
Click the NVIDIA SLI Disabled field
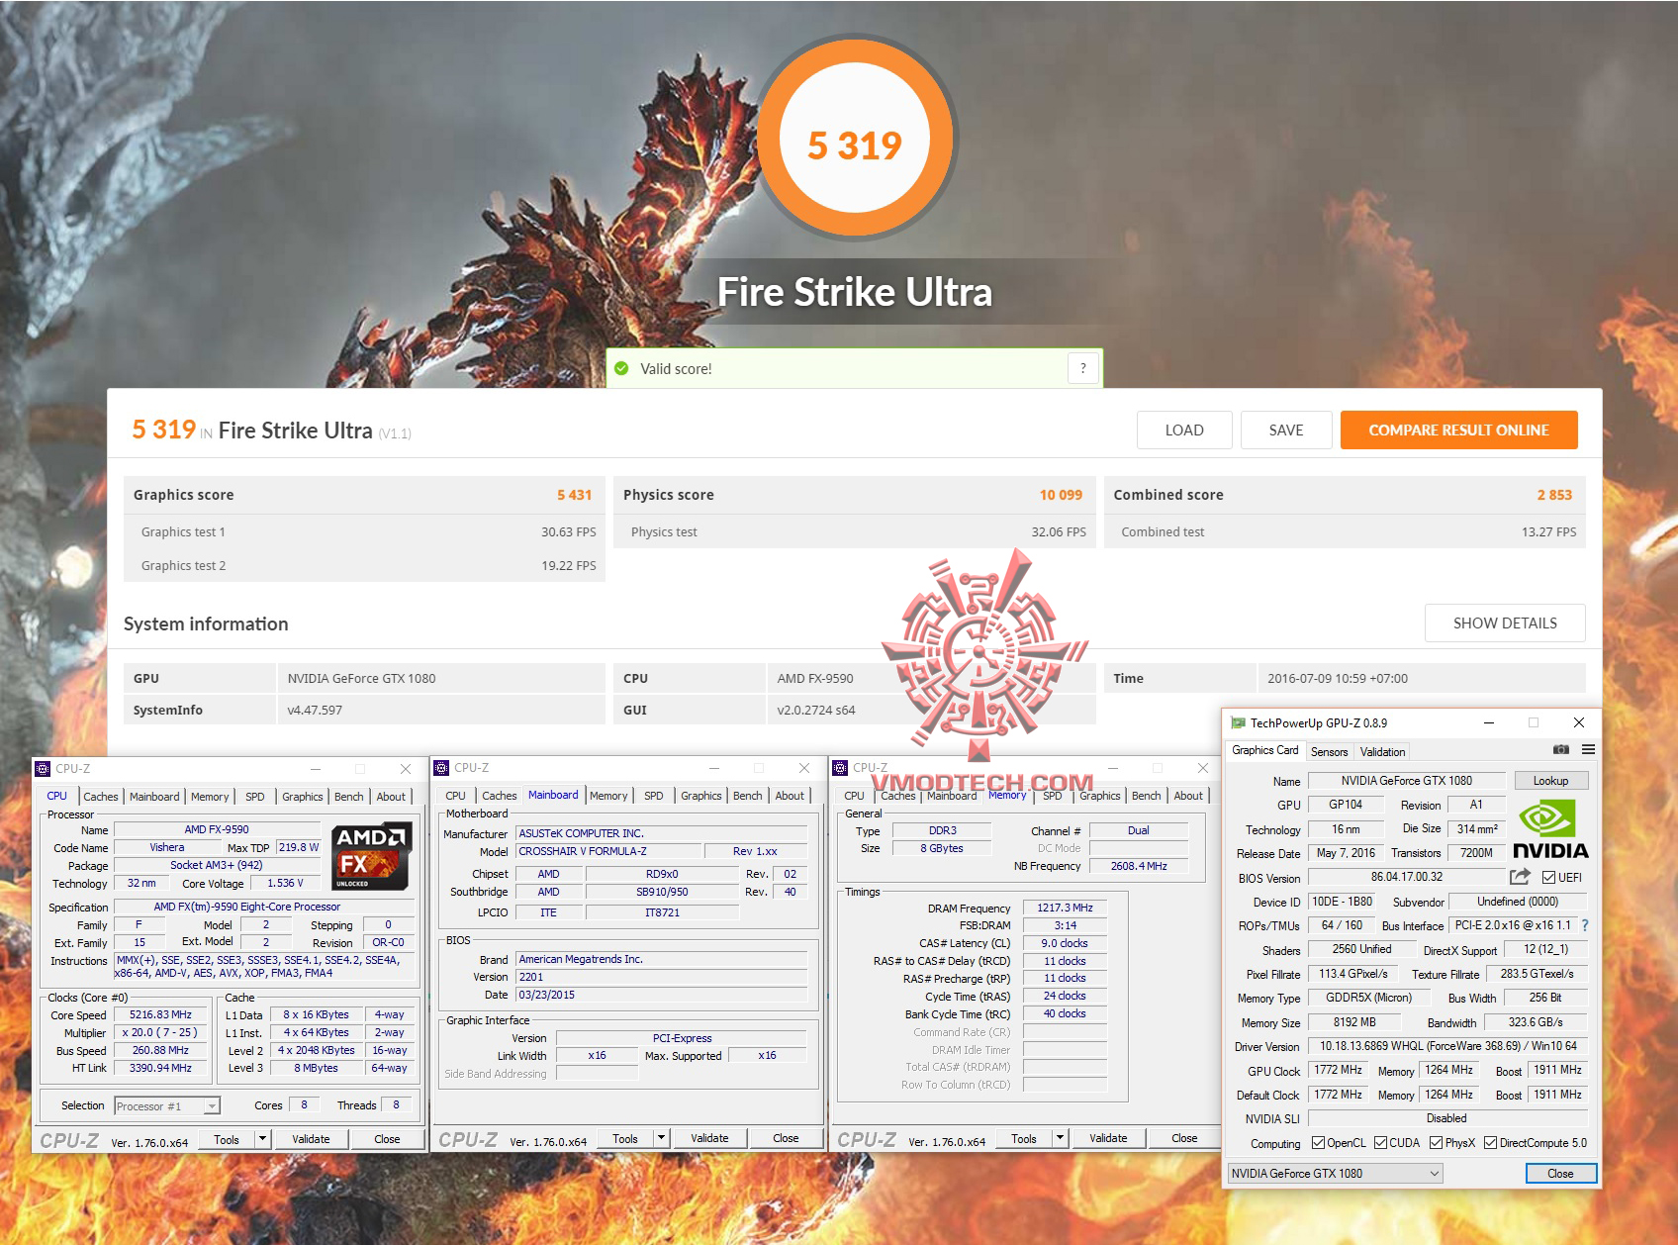(x=1447, y=1118)
